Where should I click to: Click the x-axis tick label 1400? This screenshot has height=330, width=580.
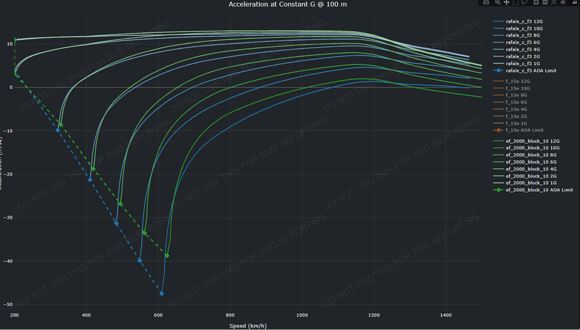[x=445, y=315]
